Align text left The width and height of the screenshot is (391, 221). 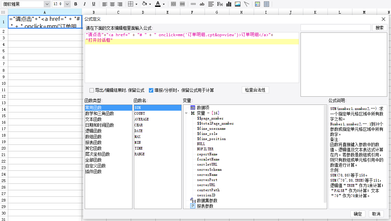pos(105,4)
